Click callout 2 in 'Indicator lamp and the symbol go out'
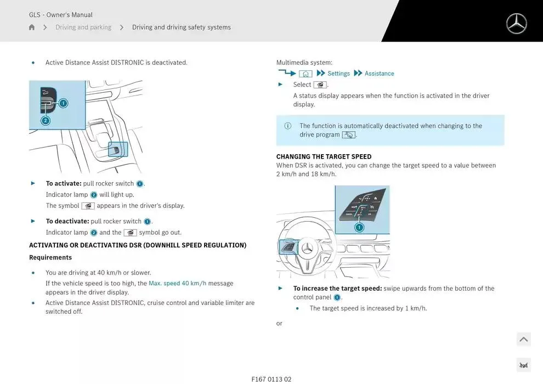 [x=93, y=233]
